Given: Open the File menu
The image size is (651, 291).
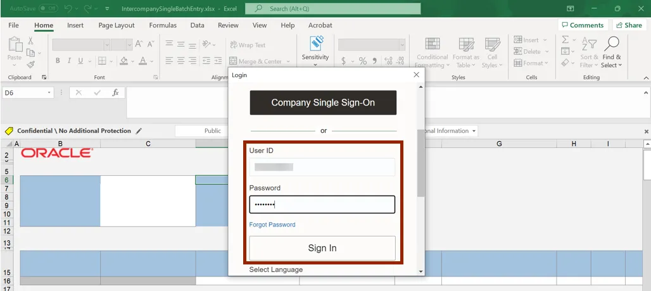Looking at the screenshot, I should click(13, 25).
